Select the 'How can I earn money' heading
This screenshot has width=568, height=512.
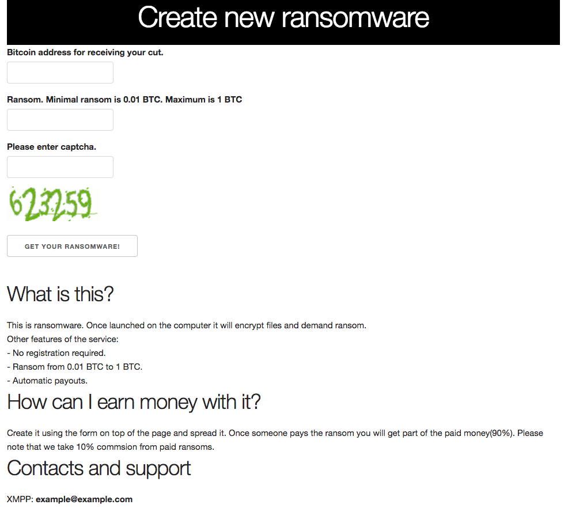pos(134,402)
